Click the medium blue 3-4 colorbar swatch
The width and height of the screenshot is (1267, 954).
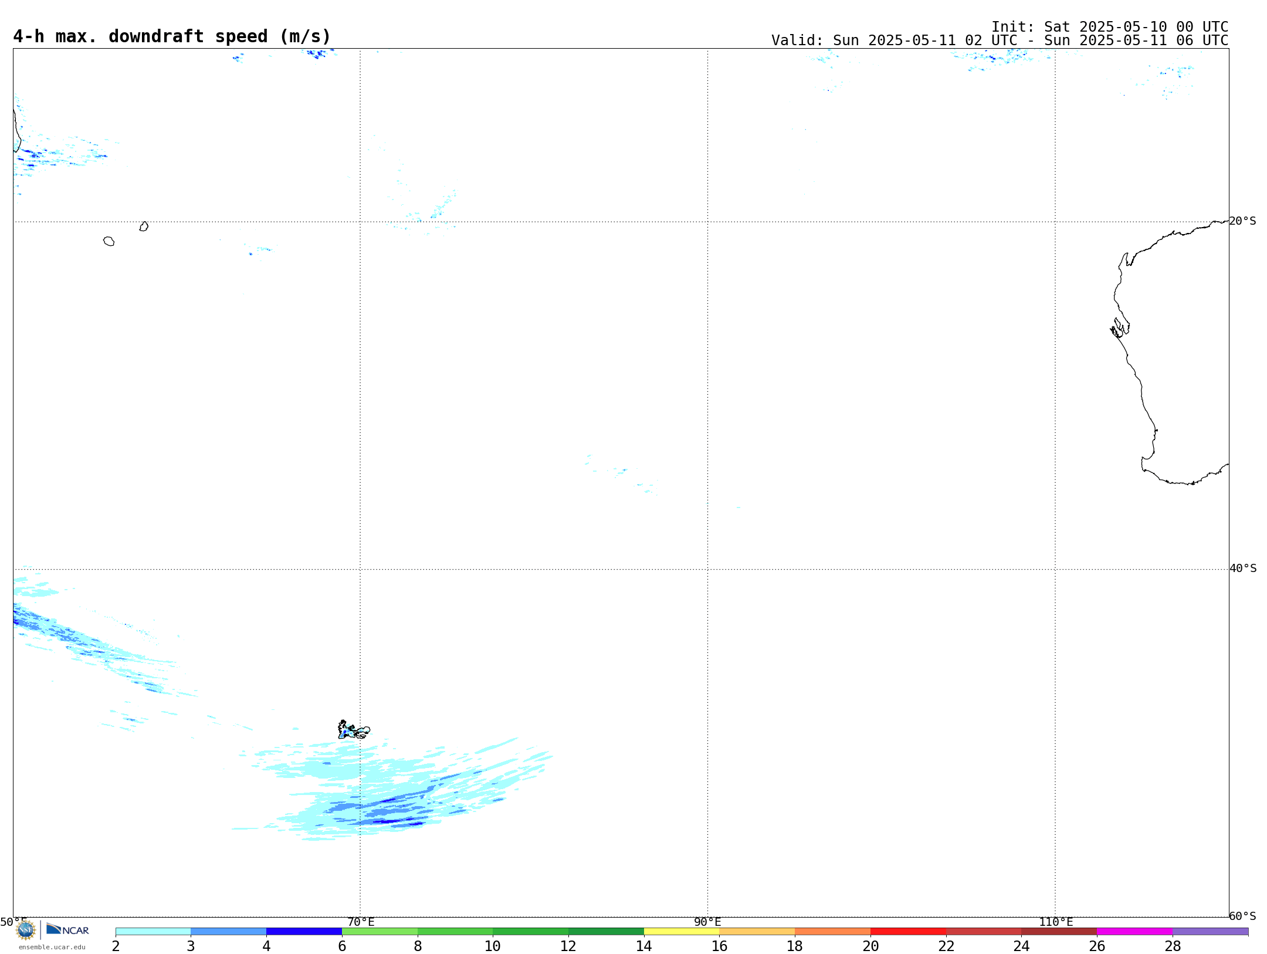228,931
